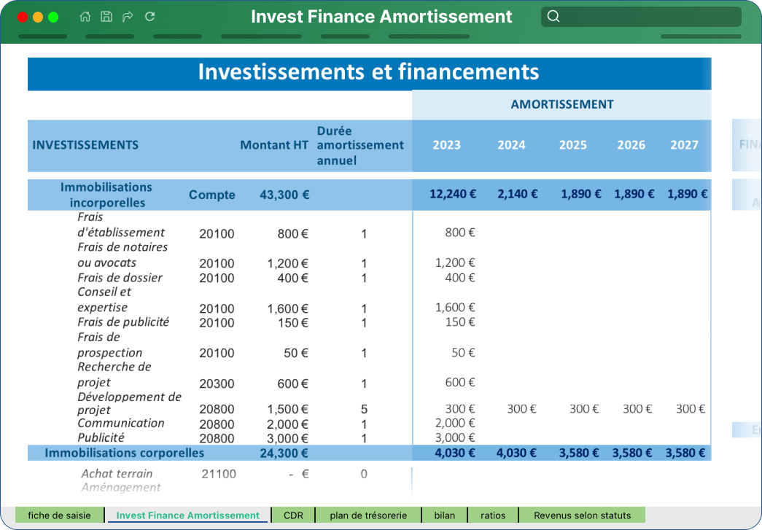762x530 pixels.
Task: Click the save disk icon
Action: pos(106,17)
